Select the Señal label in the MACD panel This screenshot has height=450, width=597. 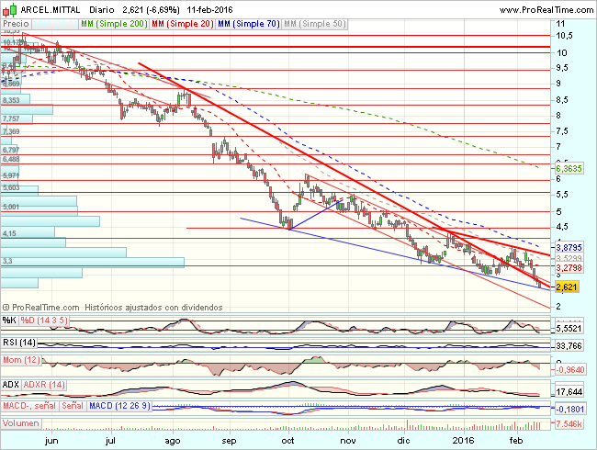tap(73, 406)
